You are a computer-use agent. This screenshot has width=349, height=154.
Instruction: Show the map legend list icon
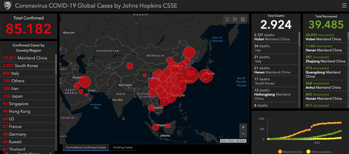[x=235, y=19]
